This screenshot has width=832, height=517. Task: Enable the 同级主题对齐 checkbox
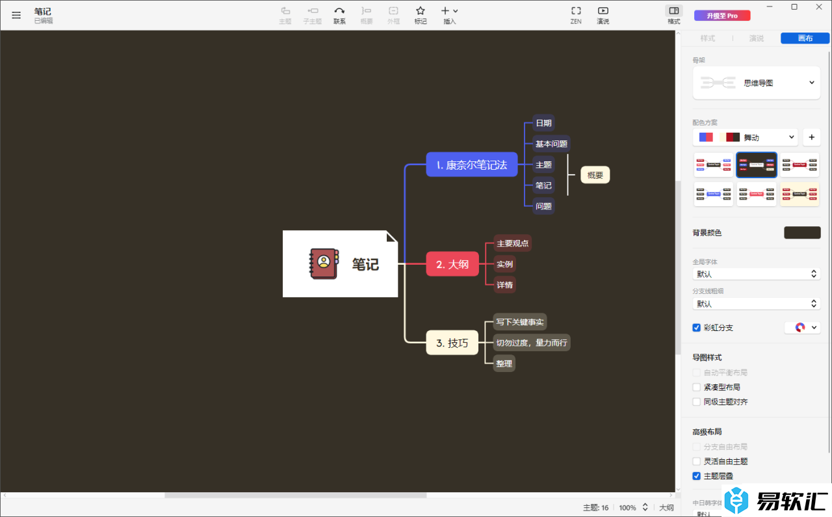tap(697, 402)
